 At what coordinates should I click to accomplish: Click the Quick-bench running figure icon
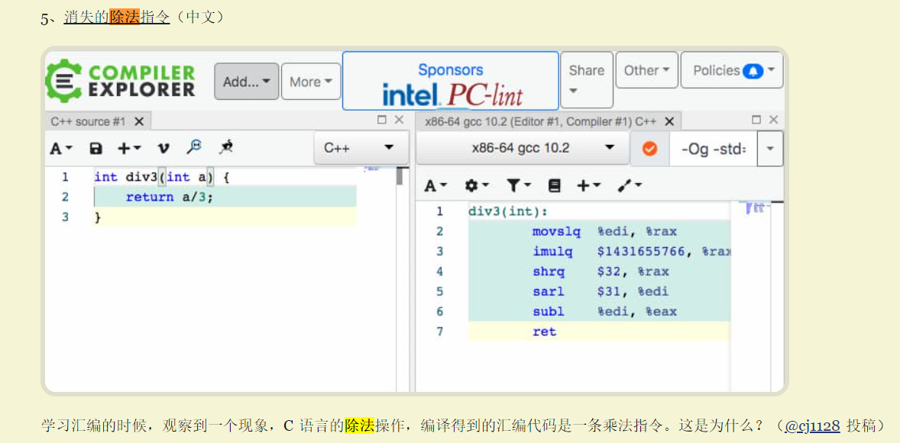225,148
